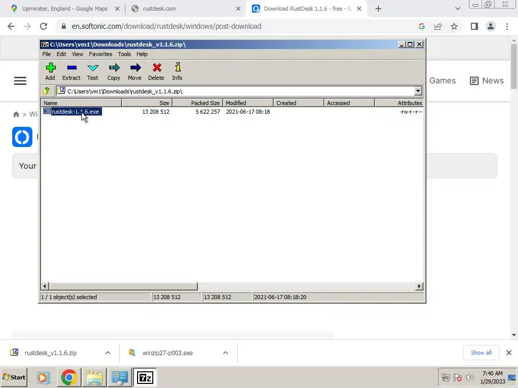Screen dimensions: 518x388
Task: Open the Games link on Softonic
Action: pyautogui.click(x=442, y=80)
